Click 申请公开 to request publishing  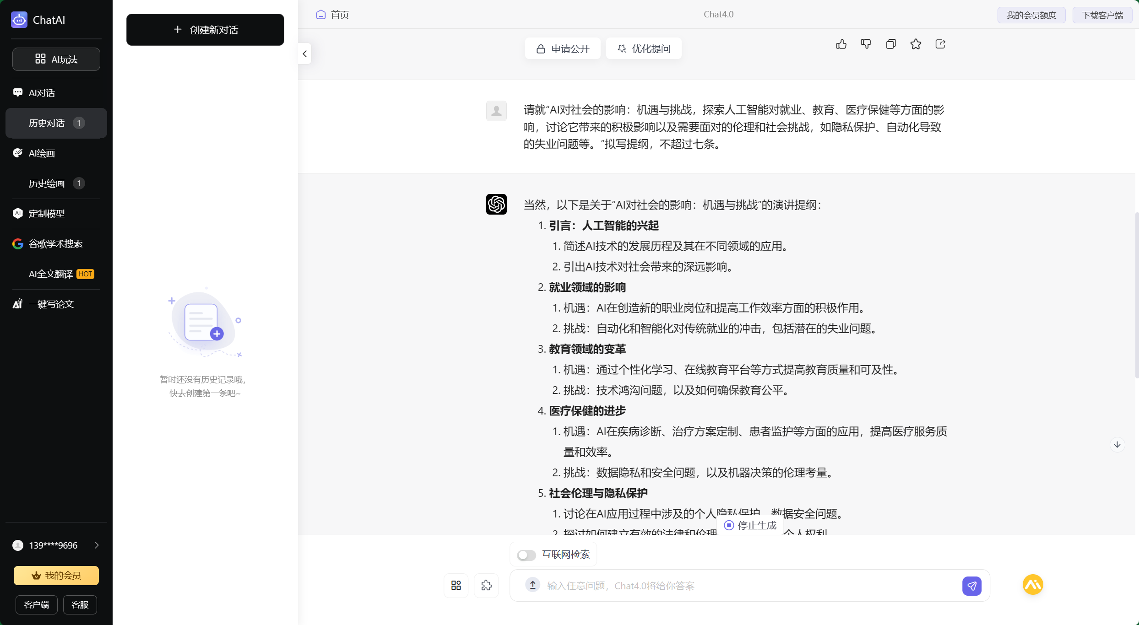click(x=562, y=48)
